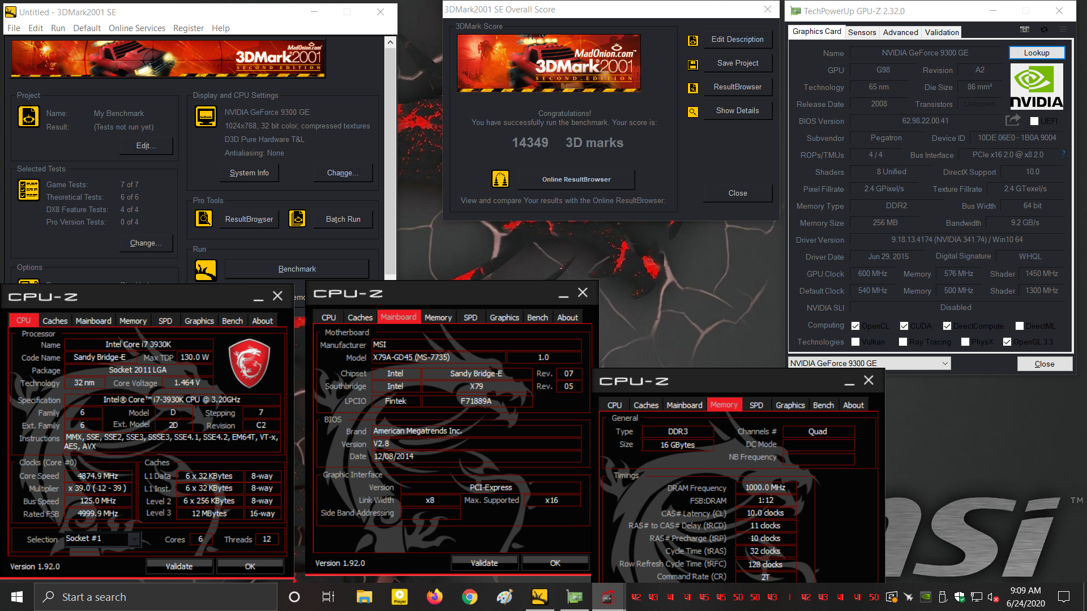Click Edit... button under Project
Screen dimensions: 1087x611
point(146,146)
